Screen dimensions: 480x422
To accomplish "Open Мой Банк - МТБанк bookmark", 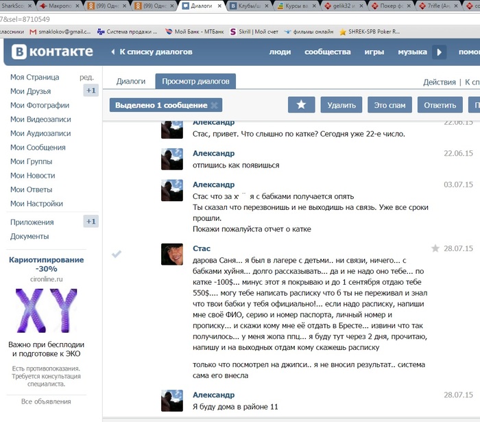I will pos(194,32).
